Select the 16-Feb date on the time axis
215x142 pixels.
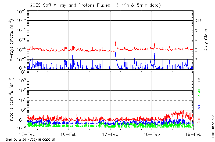point(69,134)
